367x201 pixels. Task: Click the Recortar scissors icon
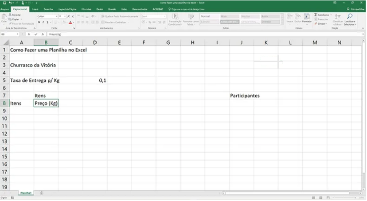click(10, 15)
